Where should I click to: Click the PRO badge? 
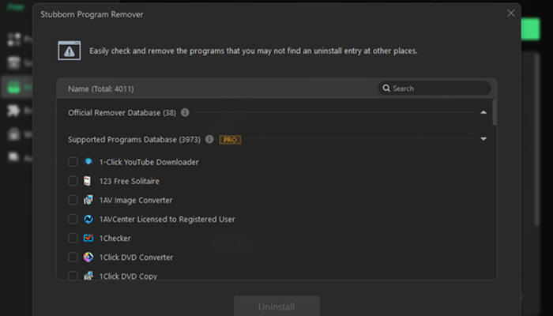(x=231, y=140)
